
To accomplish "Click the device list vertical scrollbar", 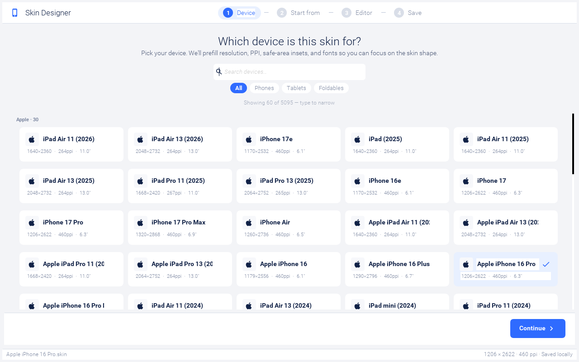I will (573, 144).
